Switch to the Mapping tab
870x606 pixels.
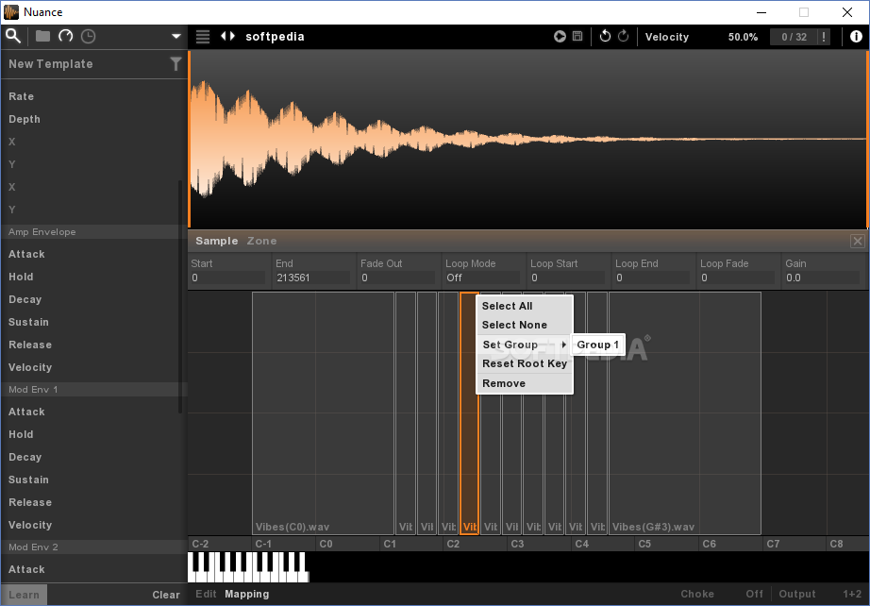[247, 595]
